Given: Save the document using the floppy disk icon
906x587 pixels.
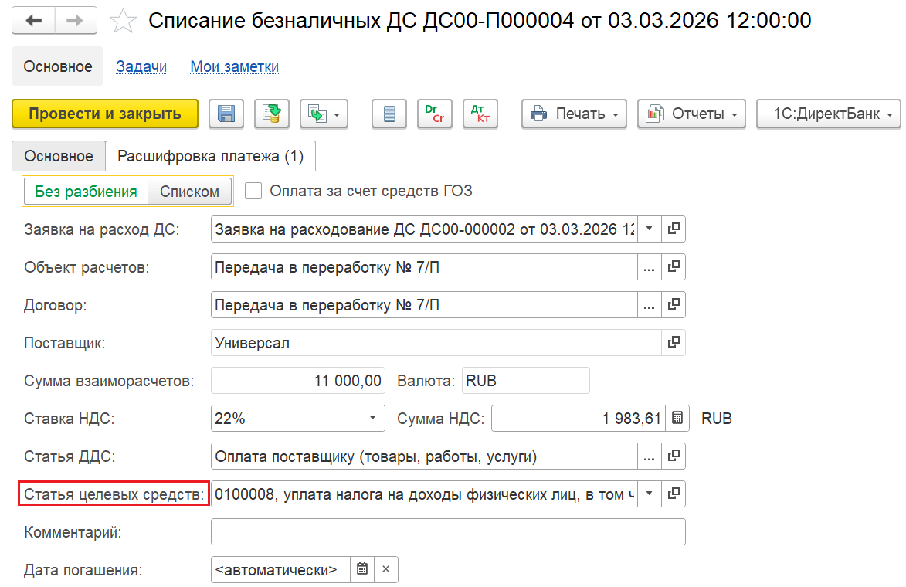Looking at the screenshot, I should (x=226, y=114).
